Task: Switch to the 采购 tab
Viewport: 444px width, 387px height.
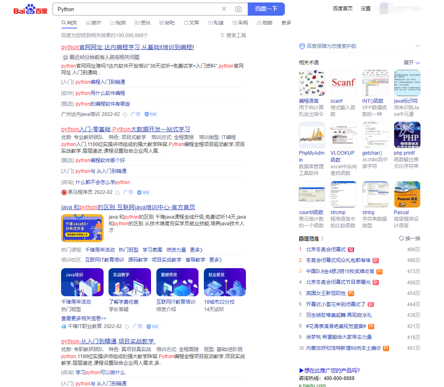Action: [x=240, y=23]
